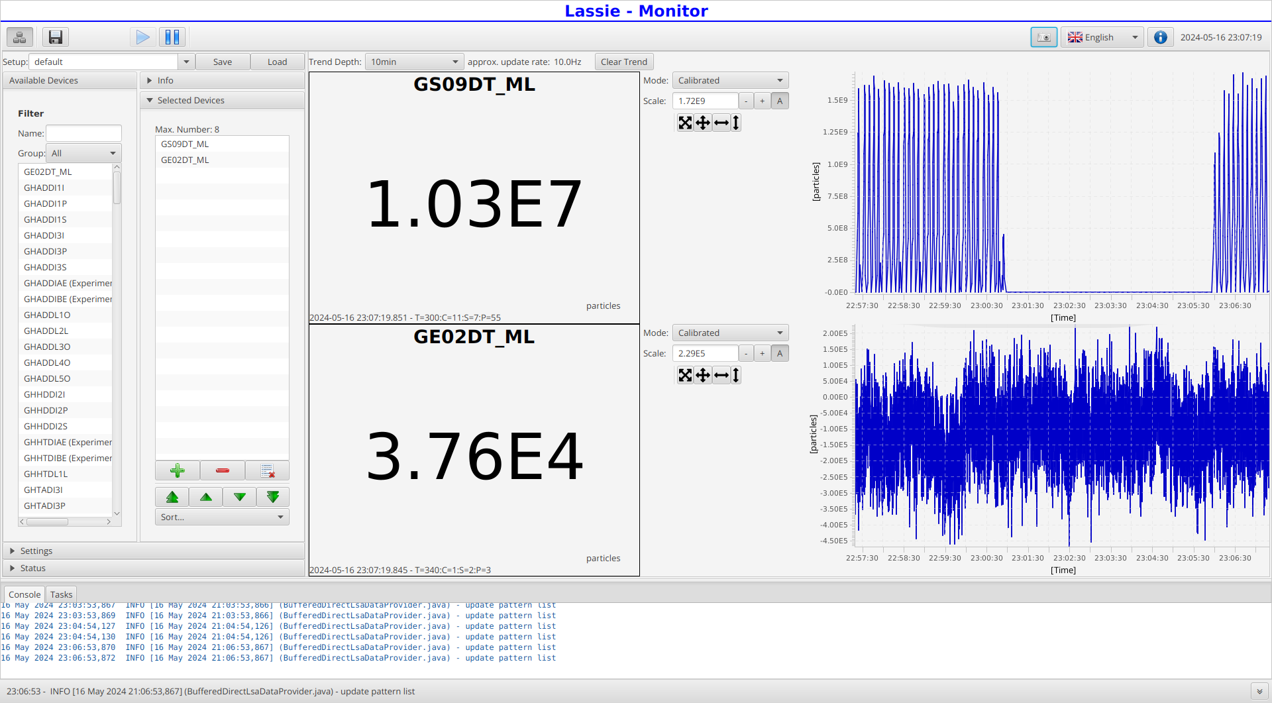Viewport: 1272px width, 703px height.
Task: Click GS09DT_ML vertical zoom arrow icon
Action: pyautogui.click(x=736, y=123)
